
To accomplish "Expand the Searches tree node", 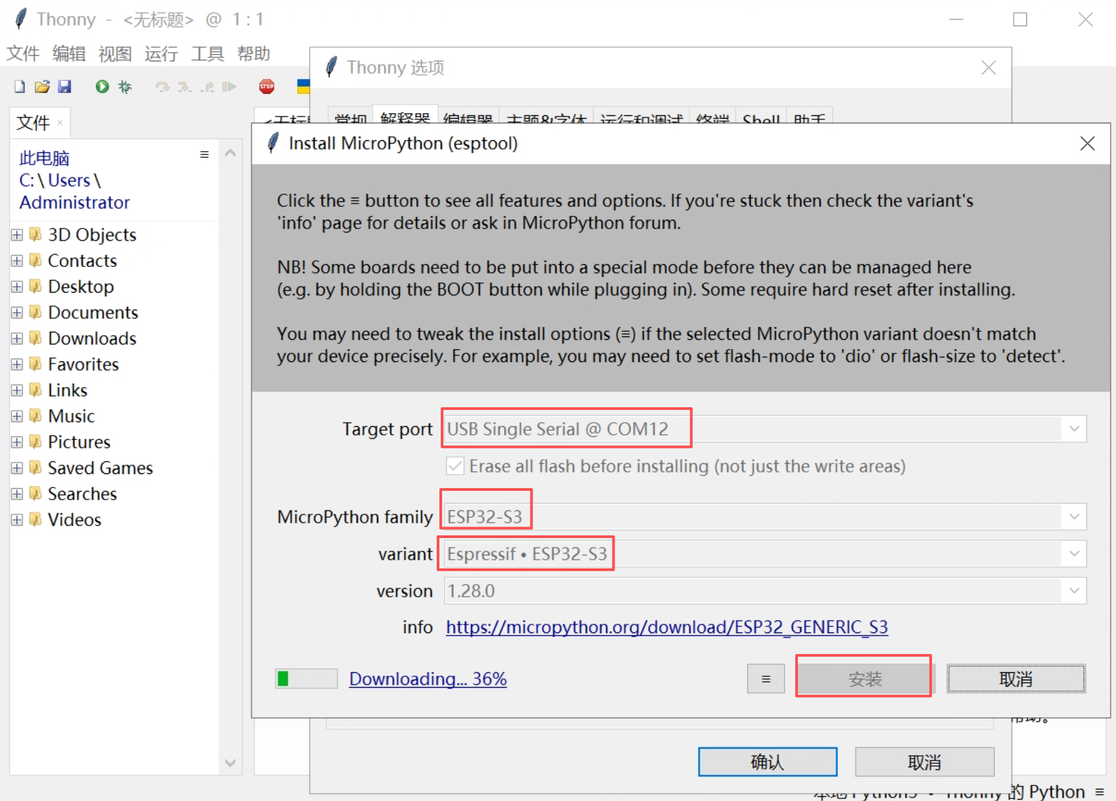I will (x=17, y=494).
